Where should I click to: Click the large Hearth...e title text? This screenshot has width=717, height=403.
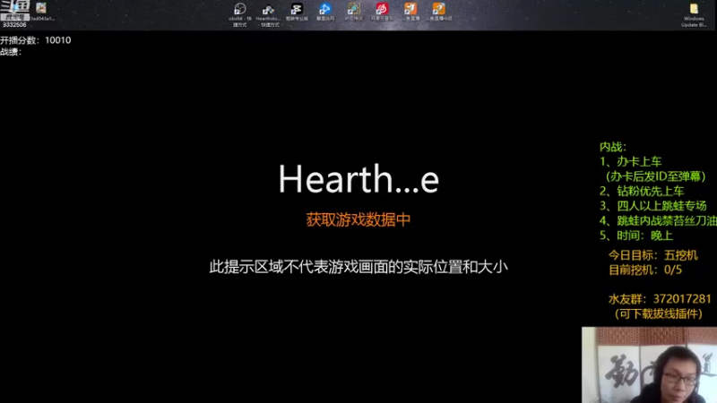tap(359, 178)
